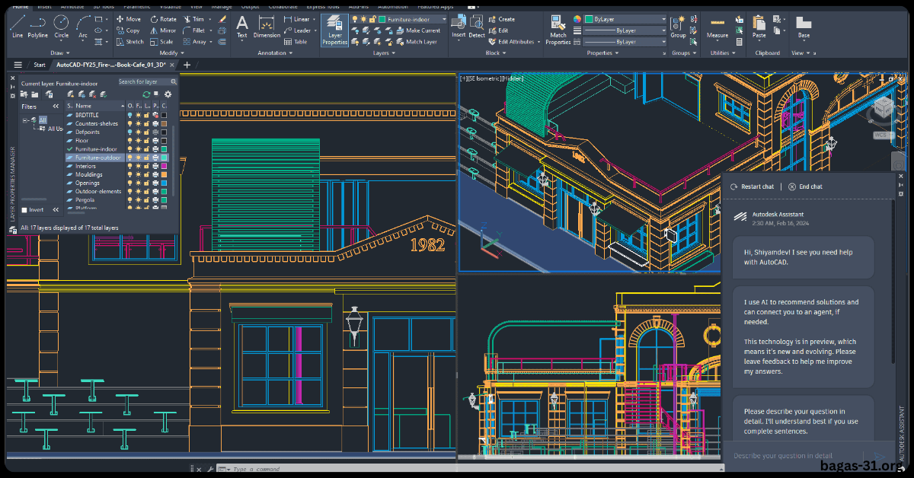Image resolution: width=914 pixels, height=478 pixels.
Task: Toggle on/off bulb for Openings layer
Action: 130,183
